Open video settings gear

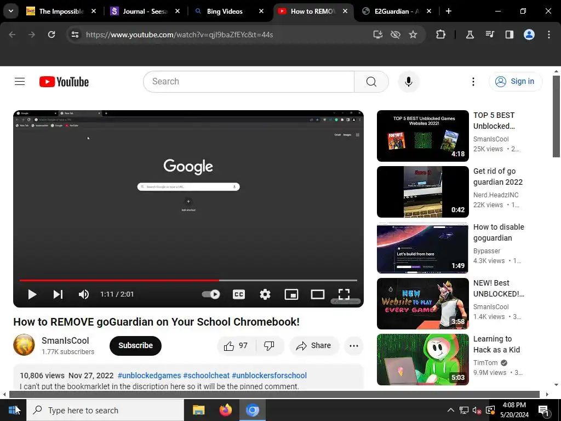[x=265, y=294]
